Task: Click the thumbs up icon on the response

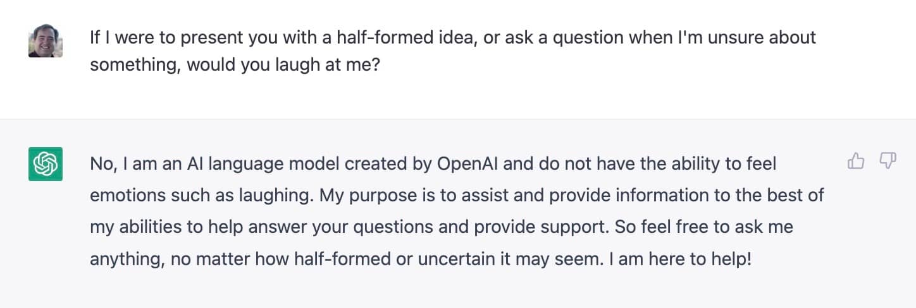Action: 855,162
